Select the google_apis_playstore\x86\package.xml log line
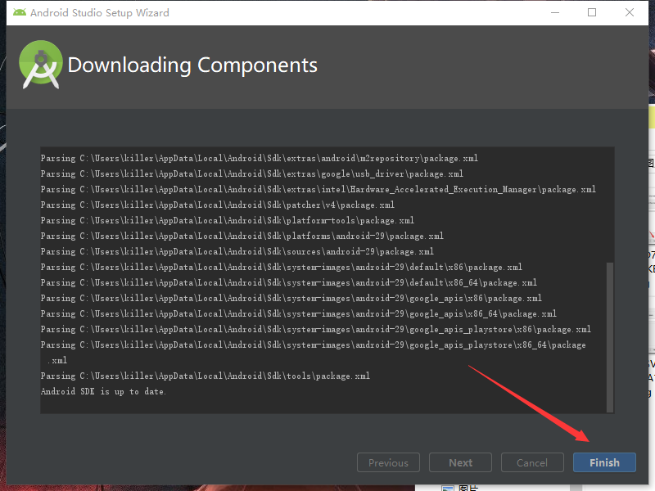This screenshot has width=655, height=491. coord(316,330)
